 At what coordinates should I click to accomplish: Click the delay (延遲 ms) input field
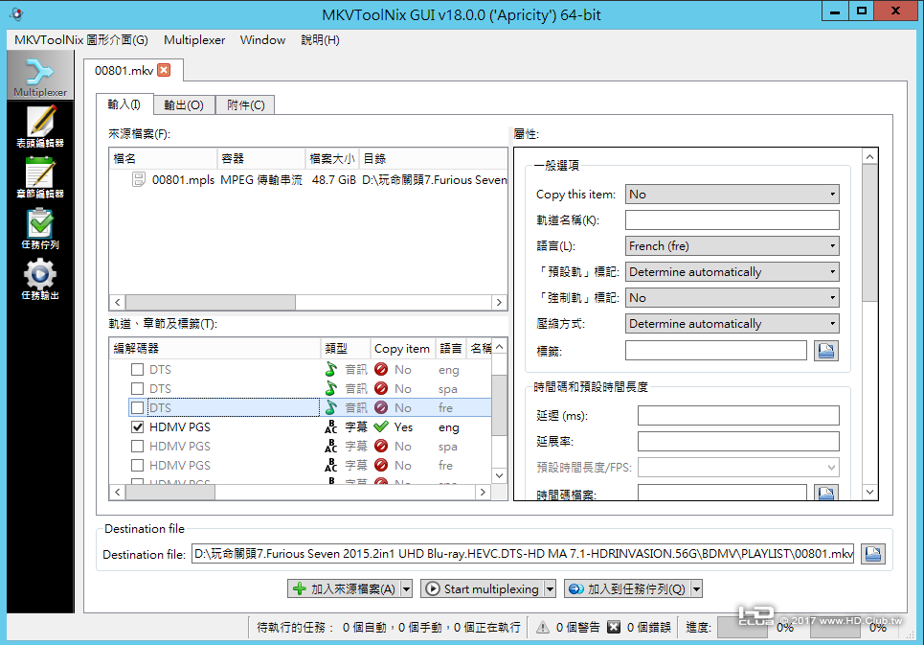point(738,416)
